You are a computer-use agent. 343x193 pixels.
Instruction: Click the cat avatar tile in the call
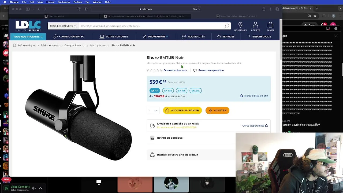[x=135, y=185]
